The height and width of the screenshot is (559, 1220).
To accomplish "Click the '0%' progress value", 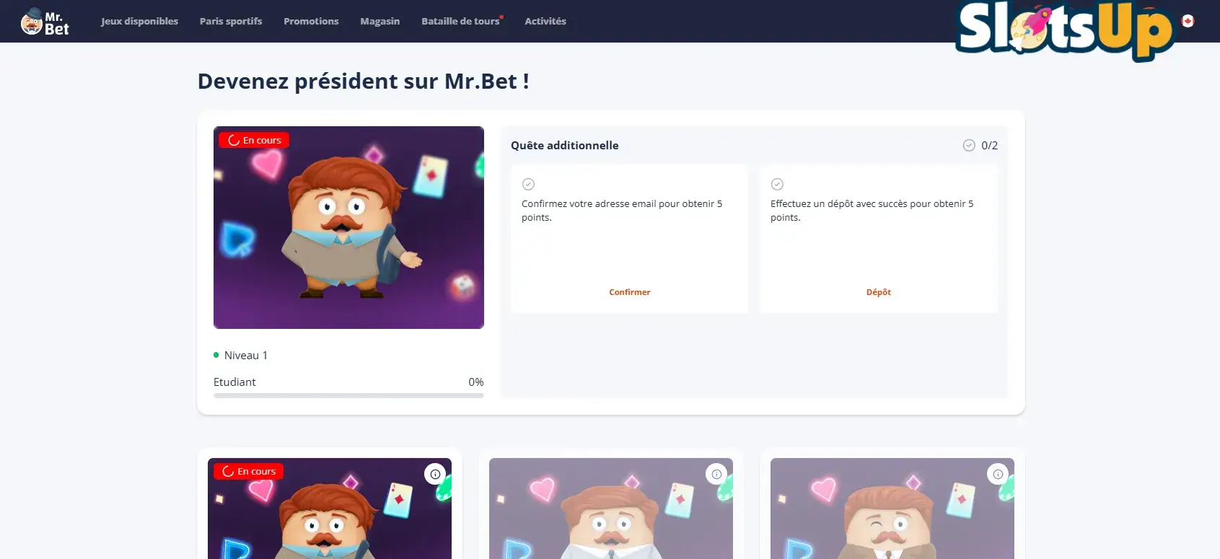I will (476, 382).
